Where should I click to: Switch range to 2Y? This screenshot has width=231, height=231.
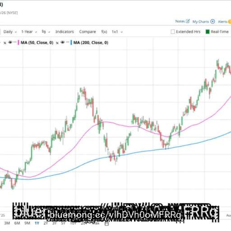click(x=46, y=223)
